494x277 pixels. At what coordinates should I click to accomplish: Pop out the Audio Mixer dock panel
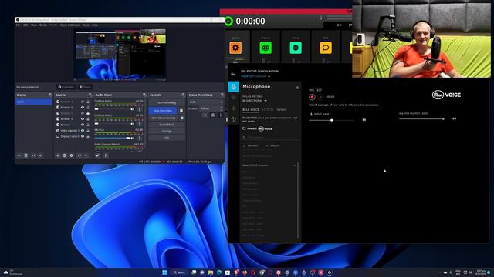144,95
